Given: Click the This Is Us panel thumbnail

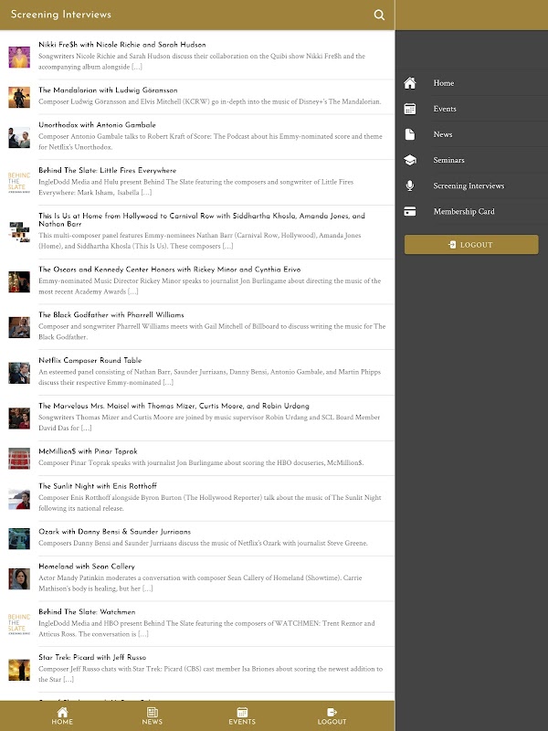Looking at the screenshot, I should pyautogui.click(x=19, y=232).
